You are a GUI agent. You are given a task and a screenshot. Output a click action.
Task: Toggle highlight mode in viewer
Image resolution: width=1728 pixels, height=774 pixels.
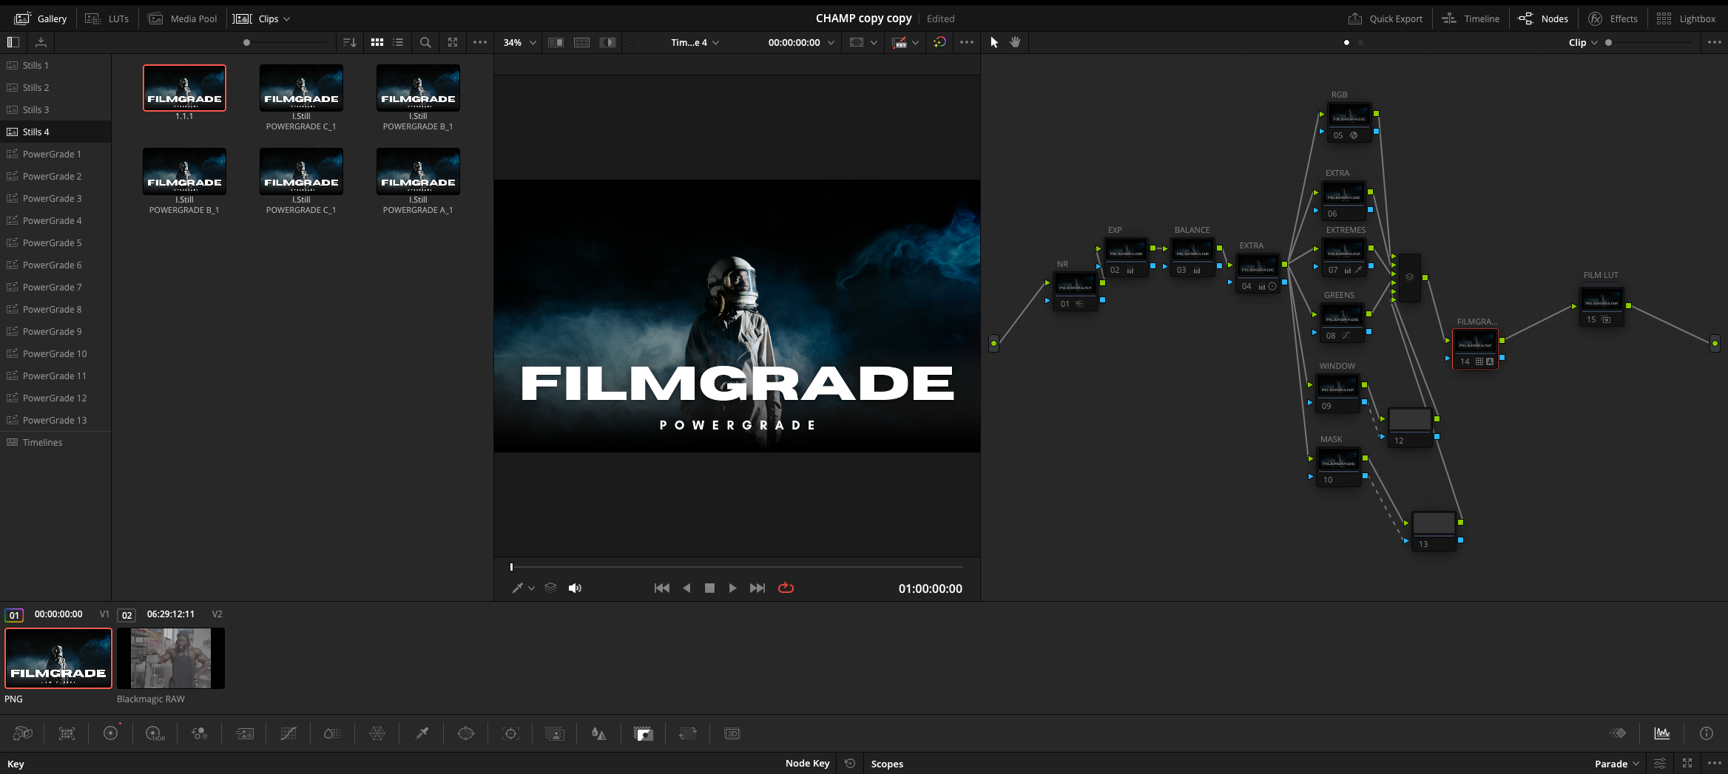(608, 42)
